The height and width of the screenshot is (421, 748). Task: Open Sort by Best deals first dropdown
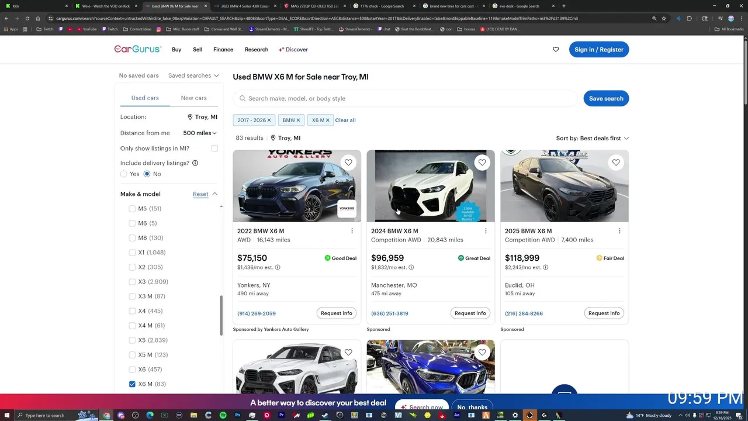[593, 139]
